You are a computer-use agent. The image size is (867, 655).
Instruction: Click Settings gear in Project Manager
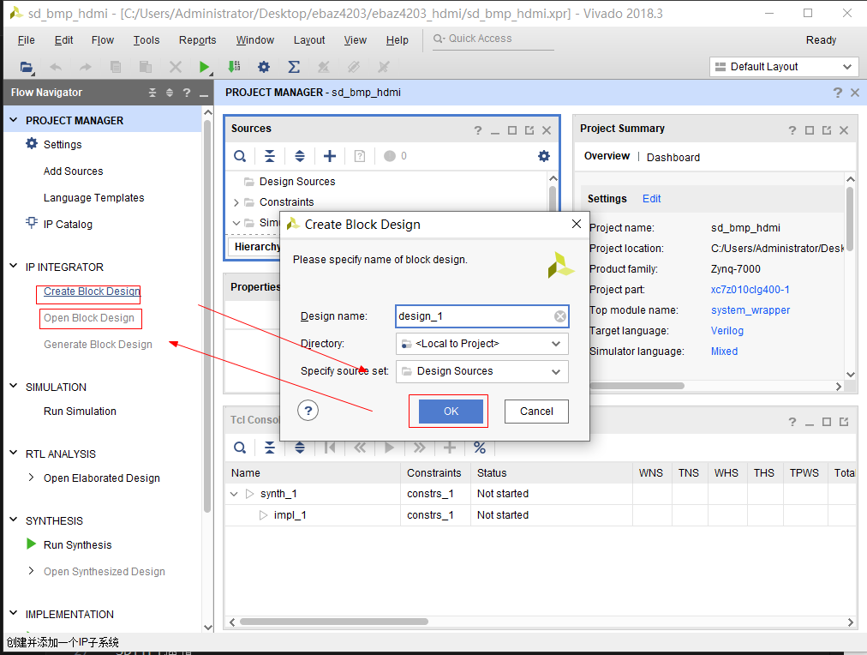(x=32, y=144)
